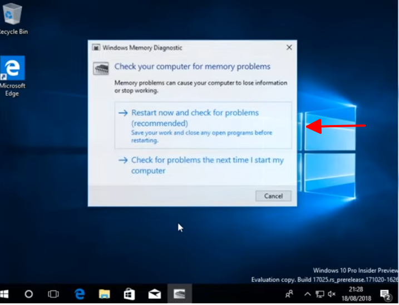Open the network status tray icon
This screenshot has height=305, width=399.
coord(319,293)
